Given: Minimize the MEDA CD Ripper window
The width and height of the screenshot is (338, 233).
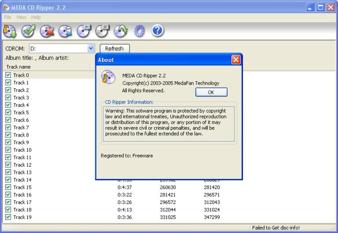Looking at the screenshot, I should tap(310, 8).
